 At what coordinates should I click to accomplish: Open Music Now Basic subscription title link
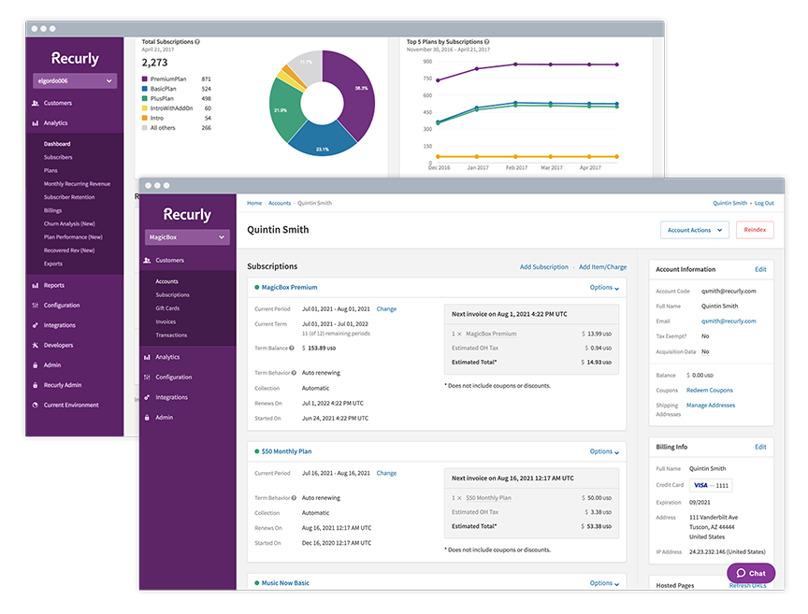[x=285, y=583]
